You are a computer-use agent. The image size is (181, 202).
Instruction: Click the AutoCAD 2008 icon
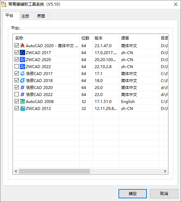click(23, 101)
